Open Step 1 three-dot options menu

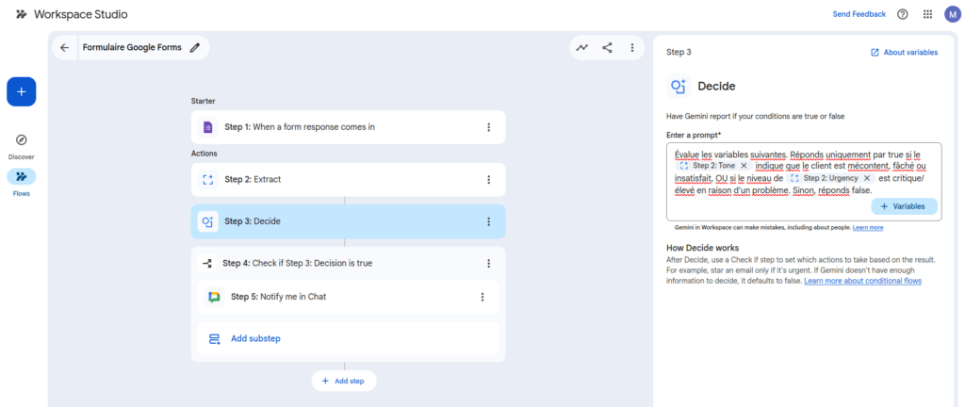(489, 127)
